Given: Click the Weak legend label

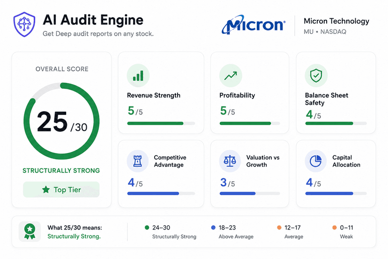Looking at the screenshot, I should [x=346, y=236].
